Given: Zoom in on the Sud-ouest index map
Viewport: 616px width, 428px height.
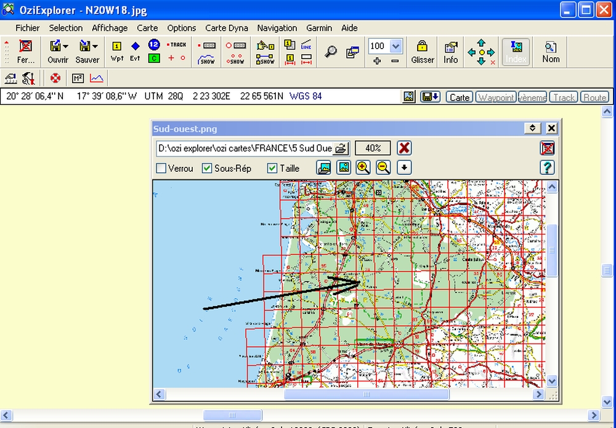Looking at the screenshot, I should [x=363, y=168].
